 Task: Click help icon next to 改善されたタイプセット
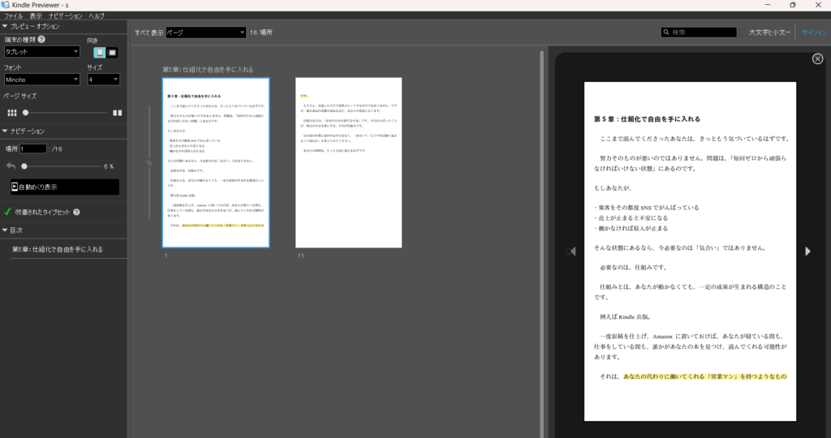coord(76,213)
